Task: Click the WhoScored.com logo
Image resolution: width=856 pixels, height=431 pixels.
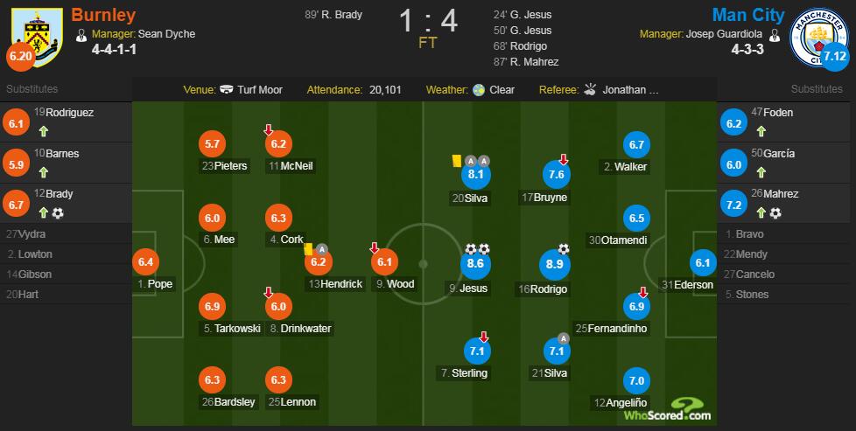Action: [x=668, y=409]
